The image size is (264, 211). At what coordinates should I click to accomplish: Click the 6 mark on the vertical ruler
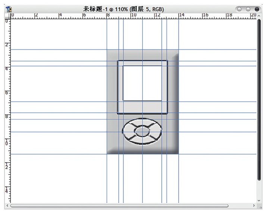click(7, 93)
